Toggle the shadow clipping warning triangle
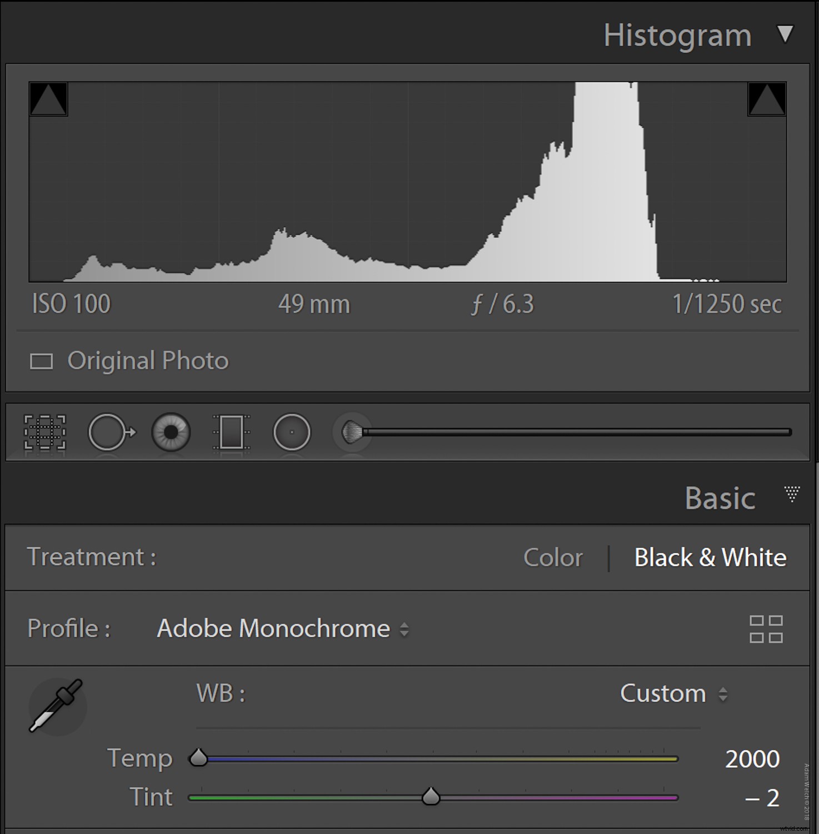819x834 pixels. pos(47,100)
